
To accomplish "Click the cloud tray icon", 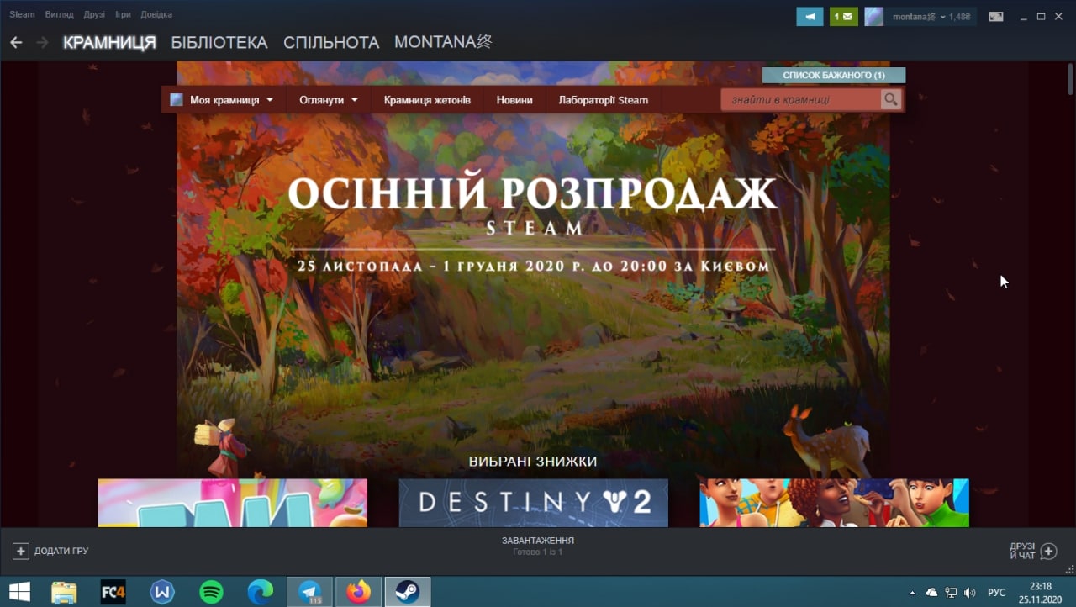I will point(931,593).
